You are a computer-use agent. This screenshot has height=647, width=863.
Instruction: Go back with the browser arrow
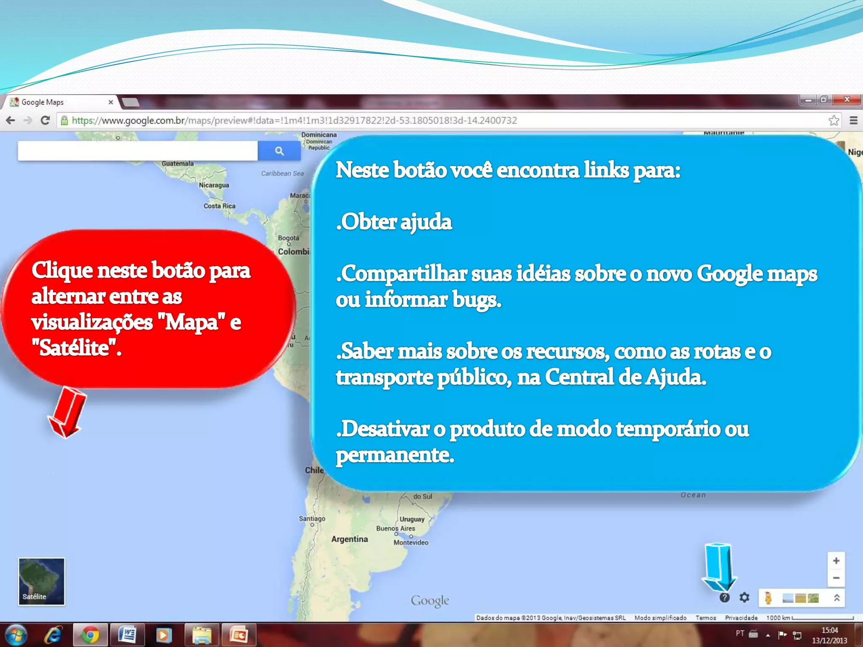pos(11,120)
